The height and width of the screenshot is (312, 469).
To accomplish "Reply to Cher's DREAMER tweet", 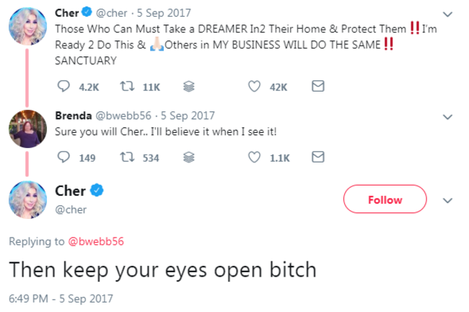I will 63,87.
